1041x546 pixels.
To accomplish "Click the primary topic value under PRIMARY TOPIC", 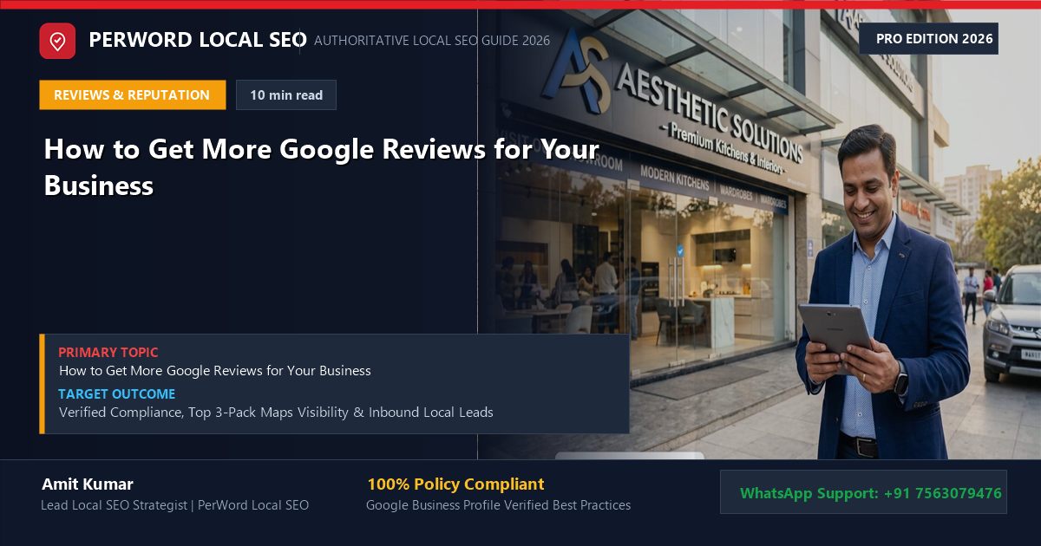I will click(x=215, y=371).
